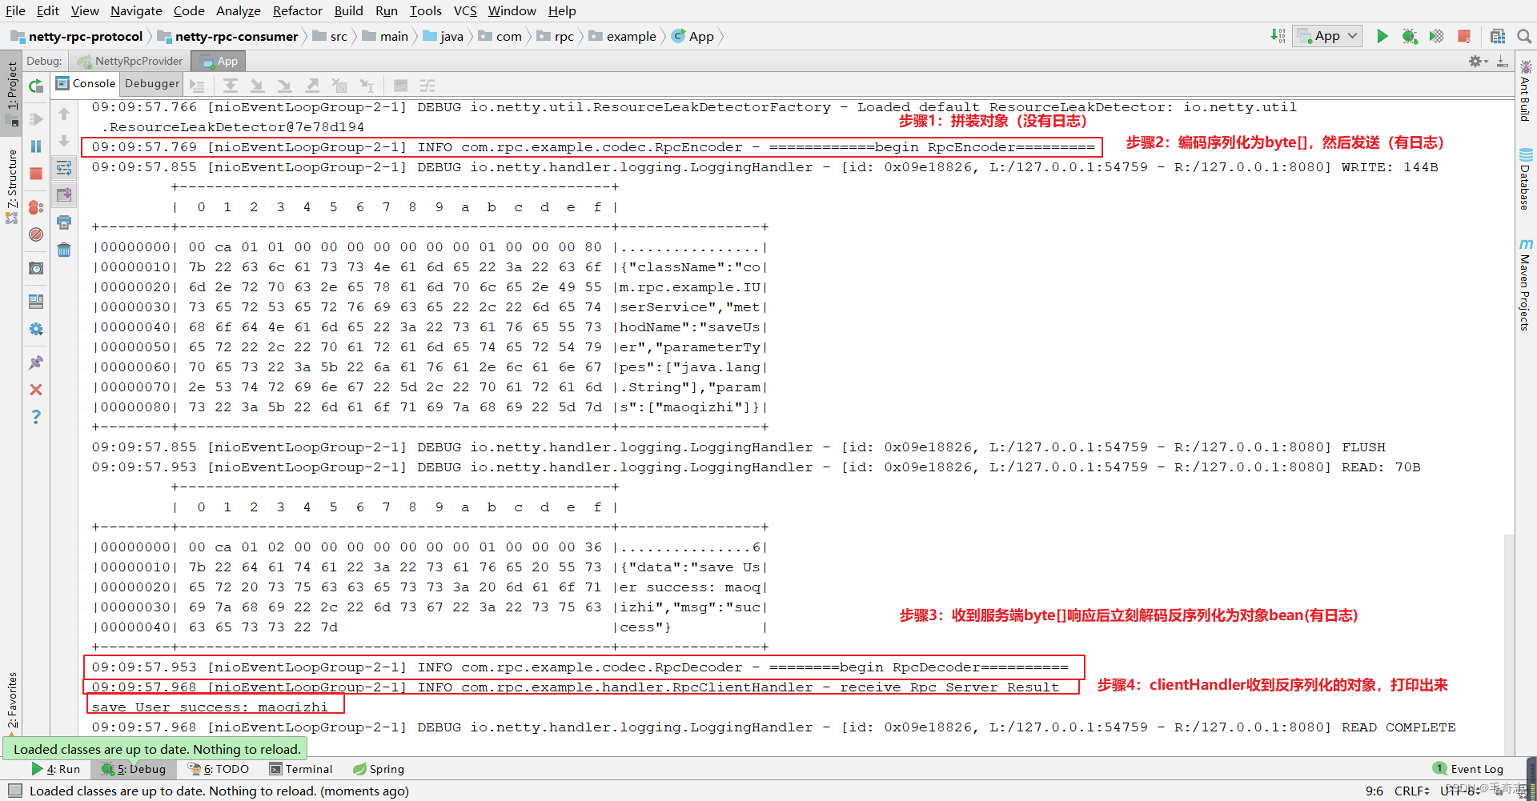Switch to the Console tab
The height and width of the screenshot is (801, 1537).
coord(86,83)
